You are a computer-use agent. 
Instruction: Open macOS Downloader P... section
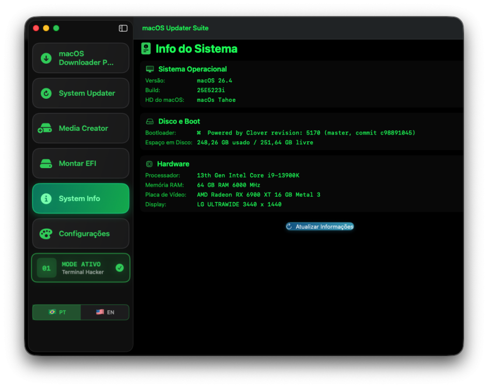81,58
